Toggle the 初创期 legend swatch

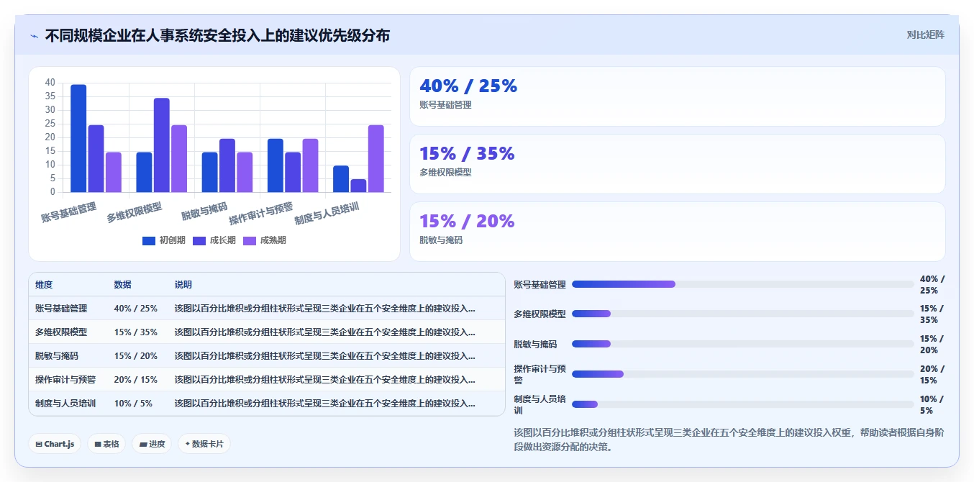pyautogui.click(x=149, y=240)
